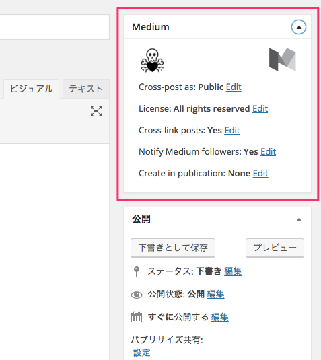Switch to the ビジュアル tab

[31, 89]
